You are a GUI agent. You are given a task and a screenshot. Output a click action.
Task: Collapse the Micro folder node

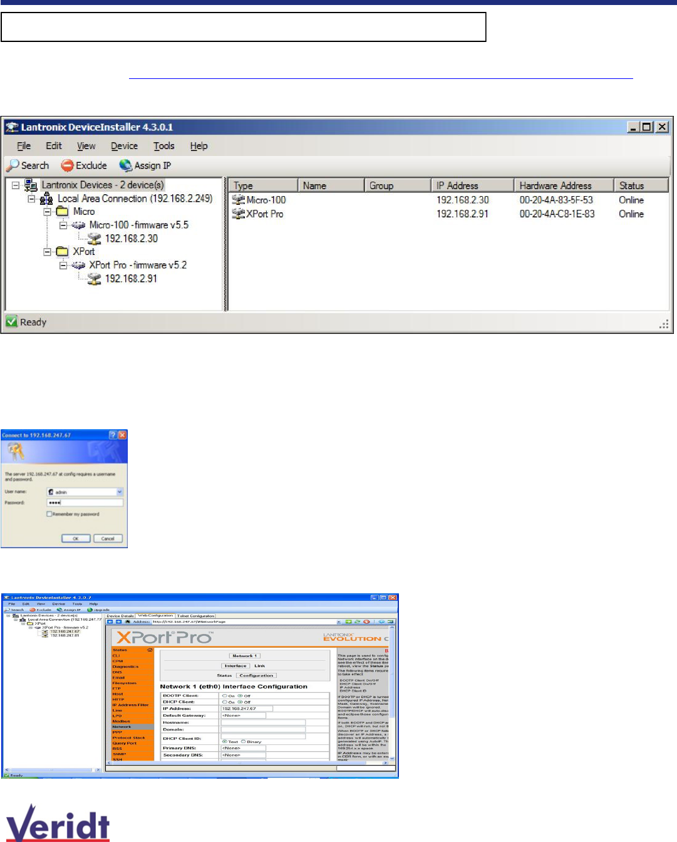coord(48,212)
